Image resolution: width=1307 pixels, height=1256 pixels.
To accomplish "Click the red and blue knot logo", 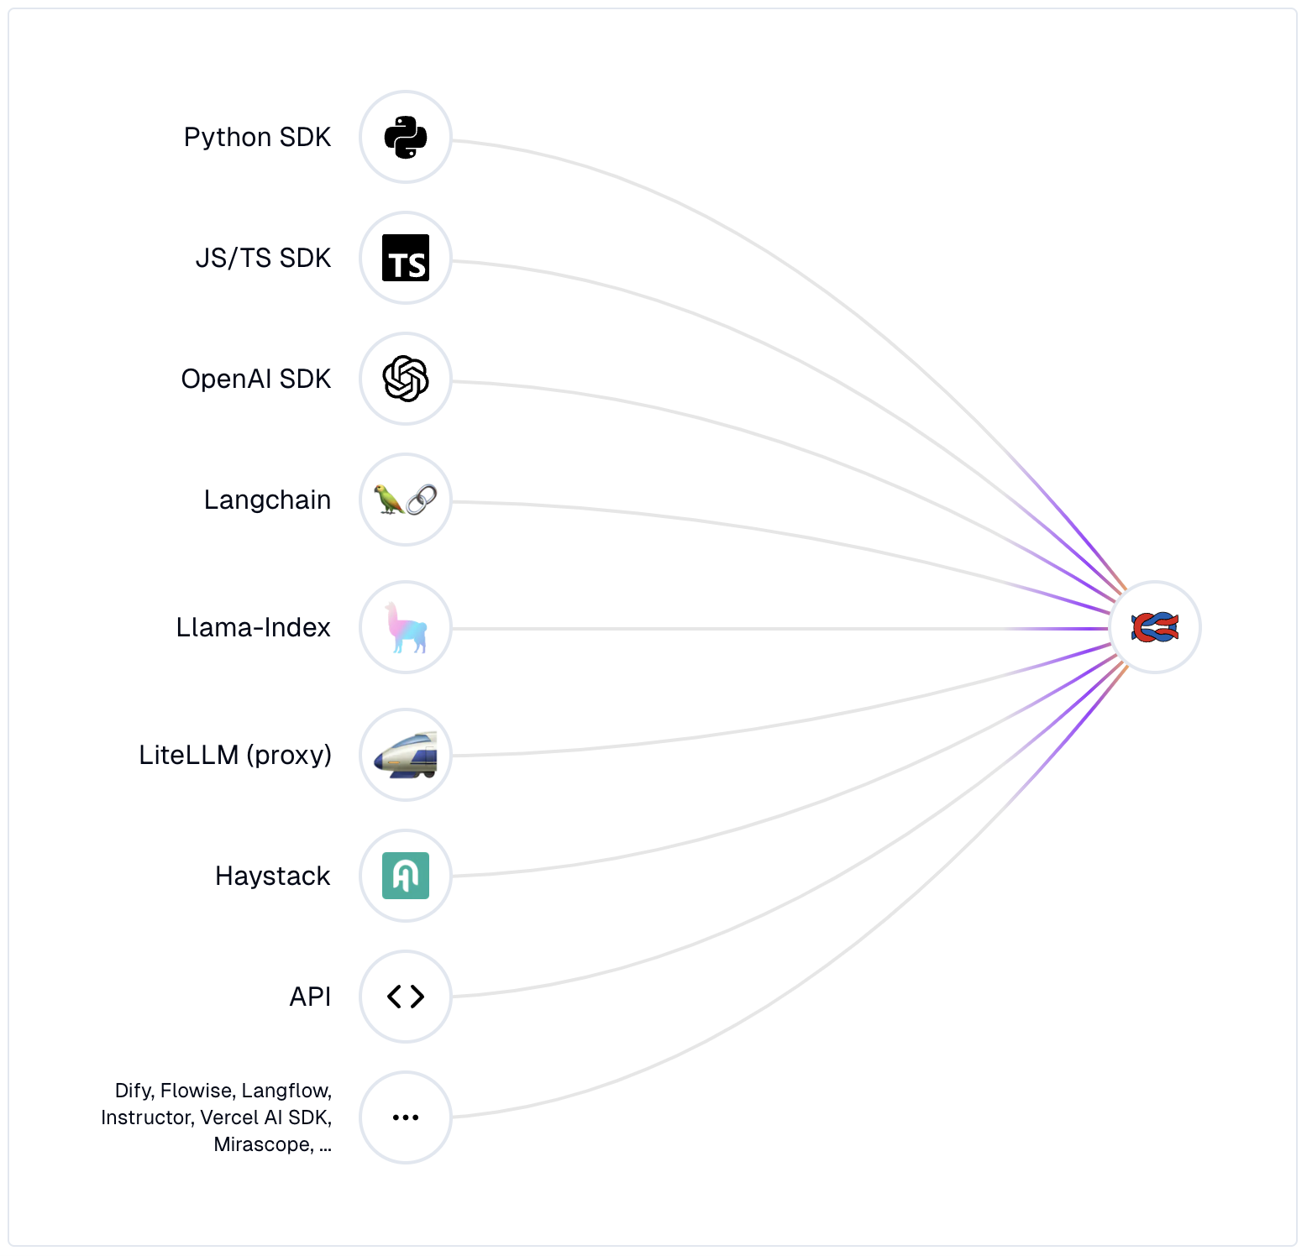I will click(1155, 627).
